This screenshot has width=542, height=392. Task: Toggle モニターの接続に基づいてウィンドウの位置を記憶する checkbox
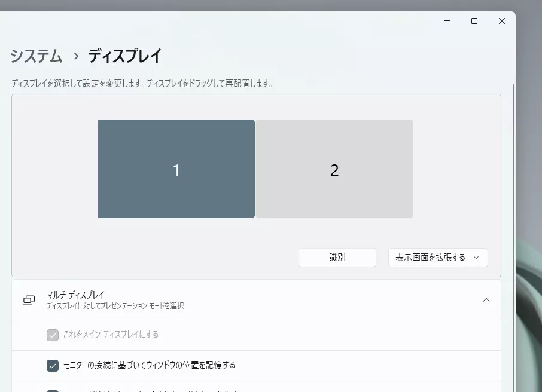(53, 365)
